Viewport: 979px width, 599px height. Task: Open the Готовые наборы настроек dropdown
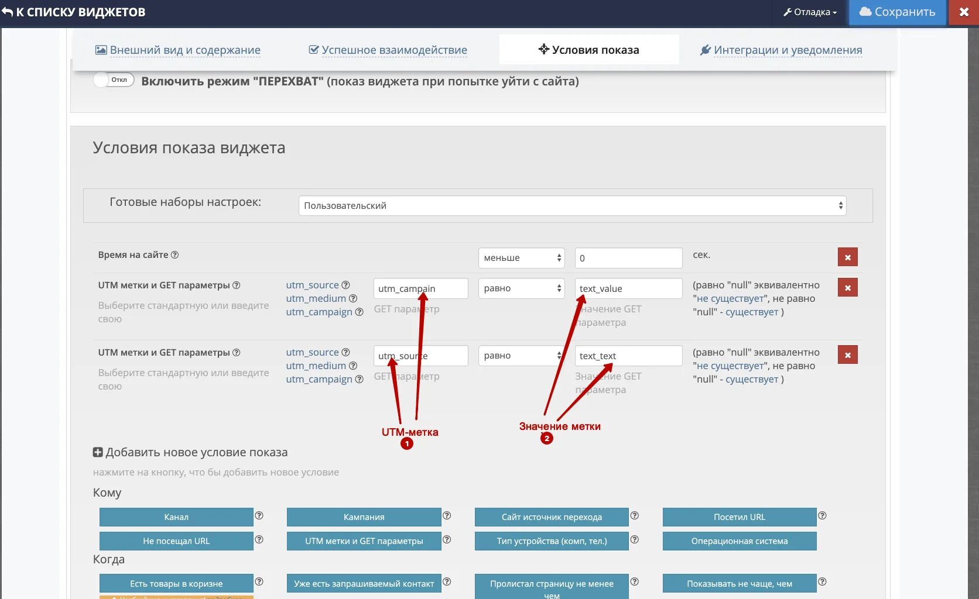pos(572,206)
